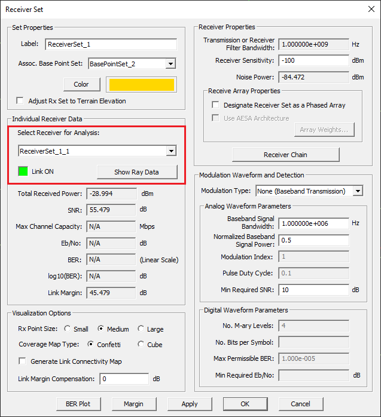Select Medium Rx point size
The height and width of the screenshot is (417, 381).
point(100,329)
